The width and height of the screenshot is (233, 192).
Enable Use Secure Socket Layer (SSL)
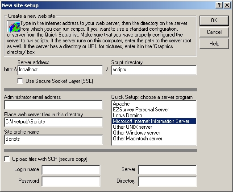[x=20, y=81]
